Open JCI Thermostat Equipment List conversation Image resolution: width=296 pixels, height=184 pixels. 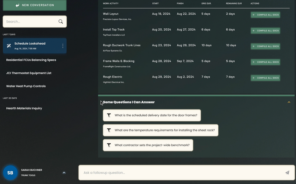coord(29,73)
